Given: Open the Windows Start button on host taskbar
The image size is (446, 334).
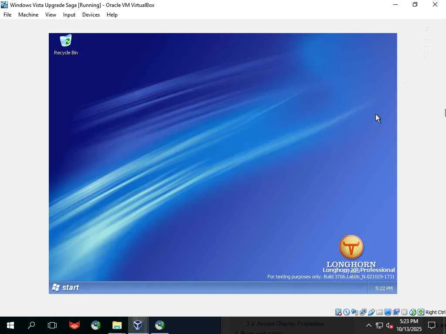Looking at the screenshot, I should [10, 325].
